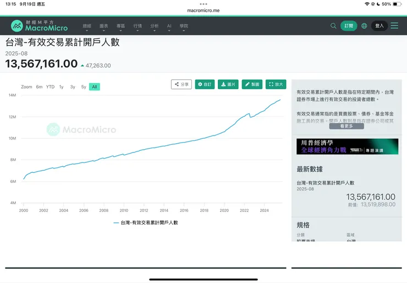
Task: Open the language globe icon
Action: pos(364,26)
